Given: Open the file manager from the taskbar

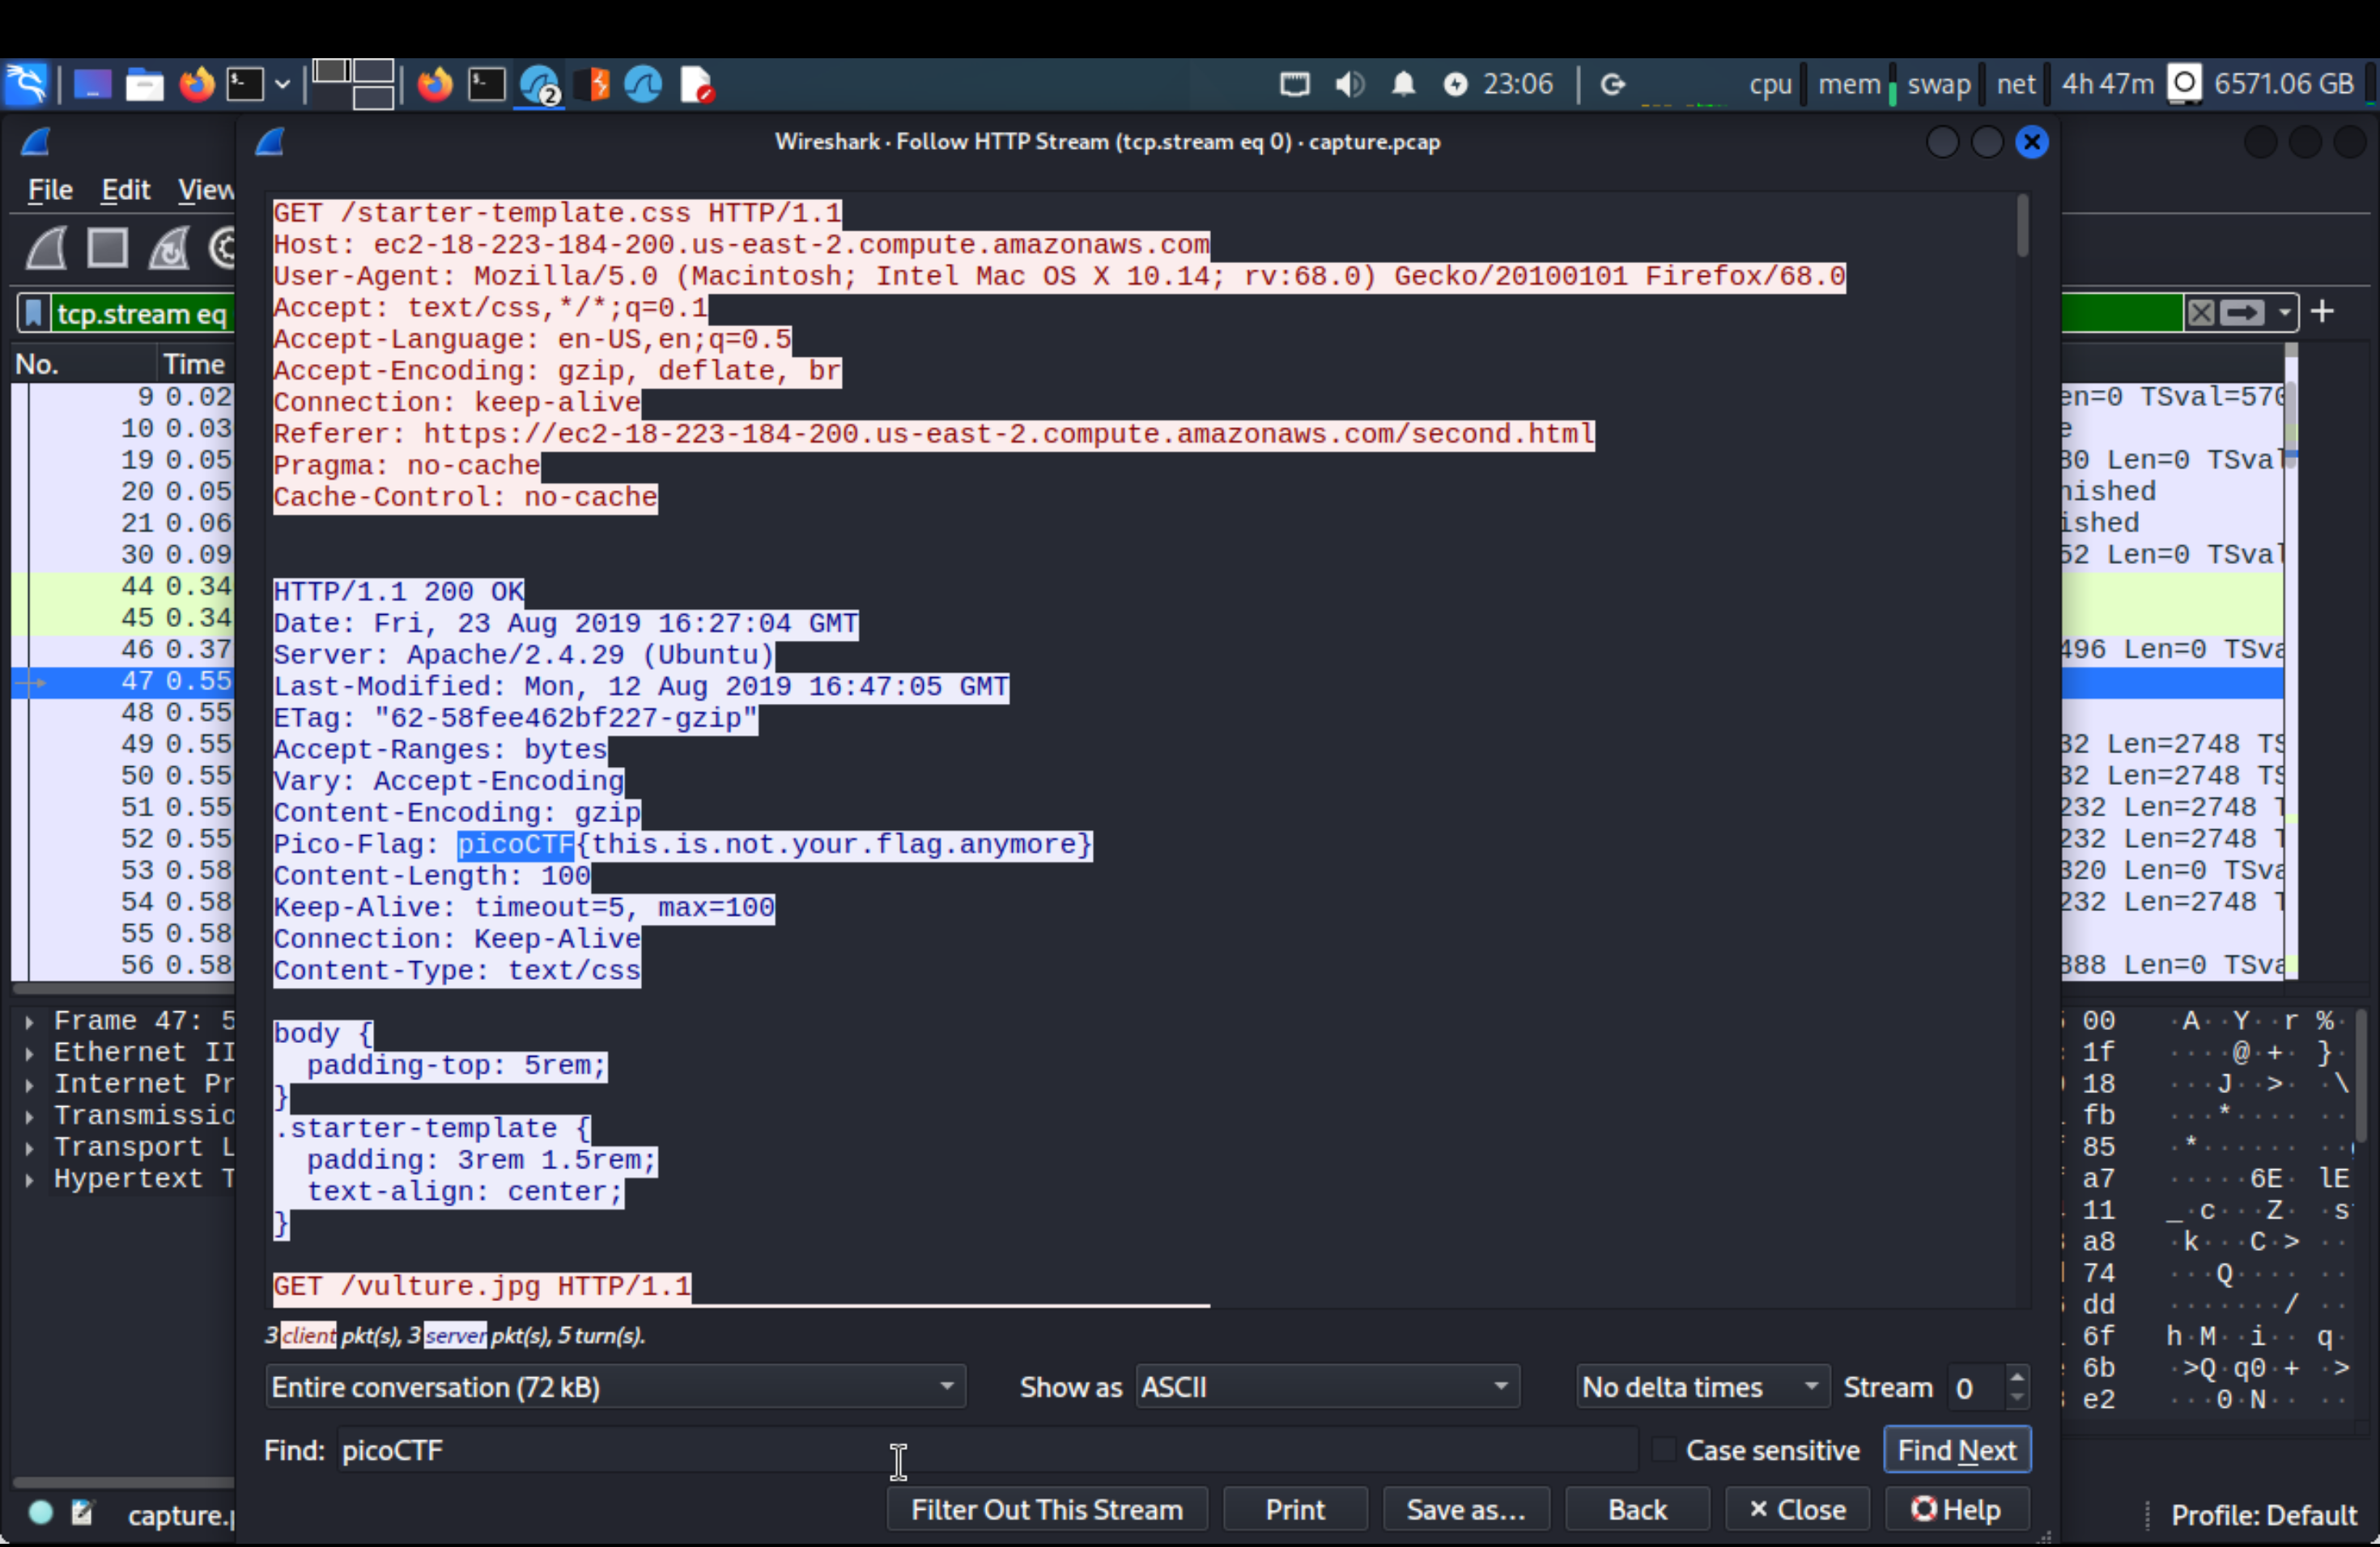Looking at the screenshot, I should pos(144,84).
